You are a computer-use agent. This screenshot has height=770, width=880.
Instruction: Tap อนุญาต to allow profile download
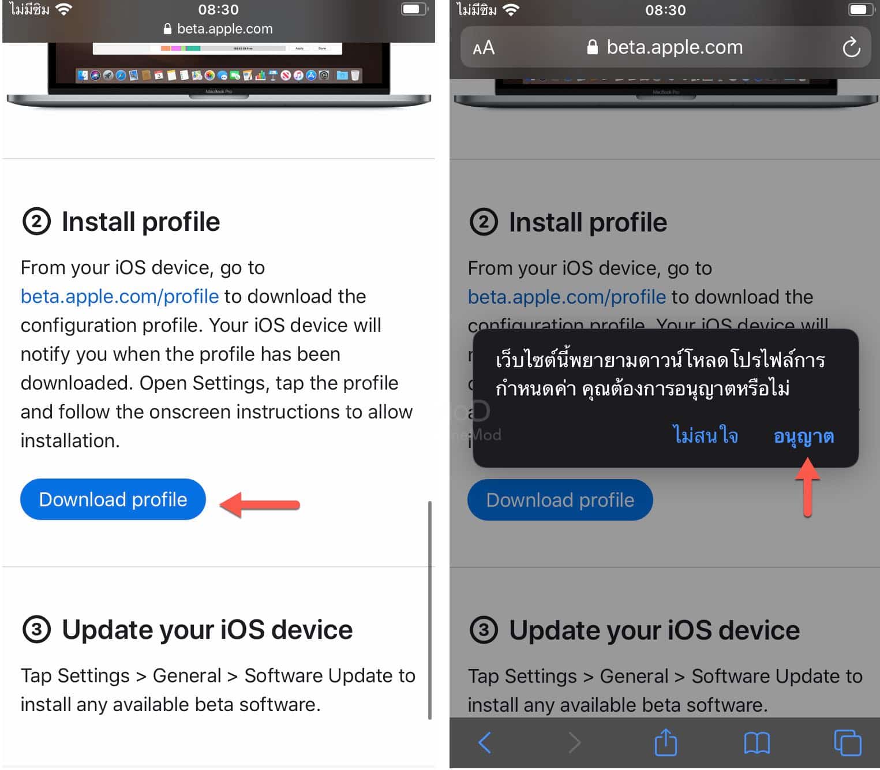[x=804, y=436]
